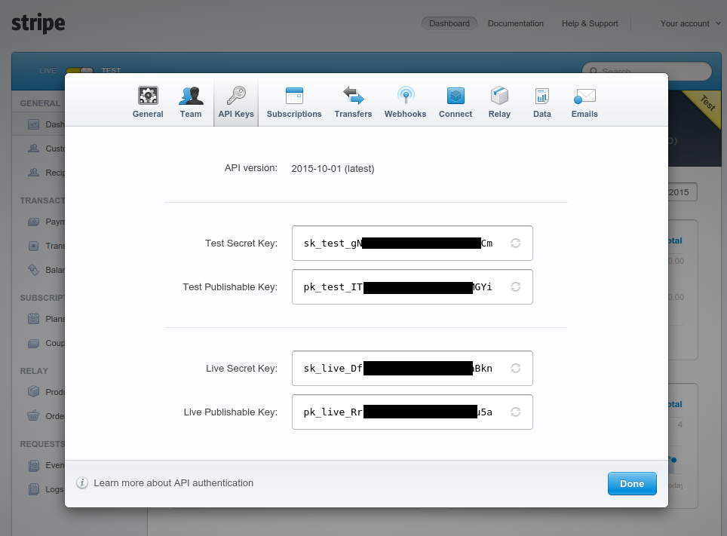Click the Balance sidebar icon
Image resolution: width=727 pixels, height=536 pixels.
[33, 270]
